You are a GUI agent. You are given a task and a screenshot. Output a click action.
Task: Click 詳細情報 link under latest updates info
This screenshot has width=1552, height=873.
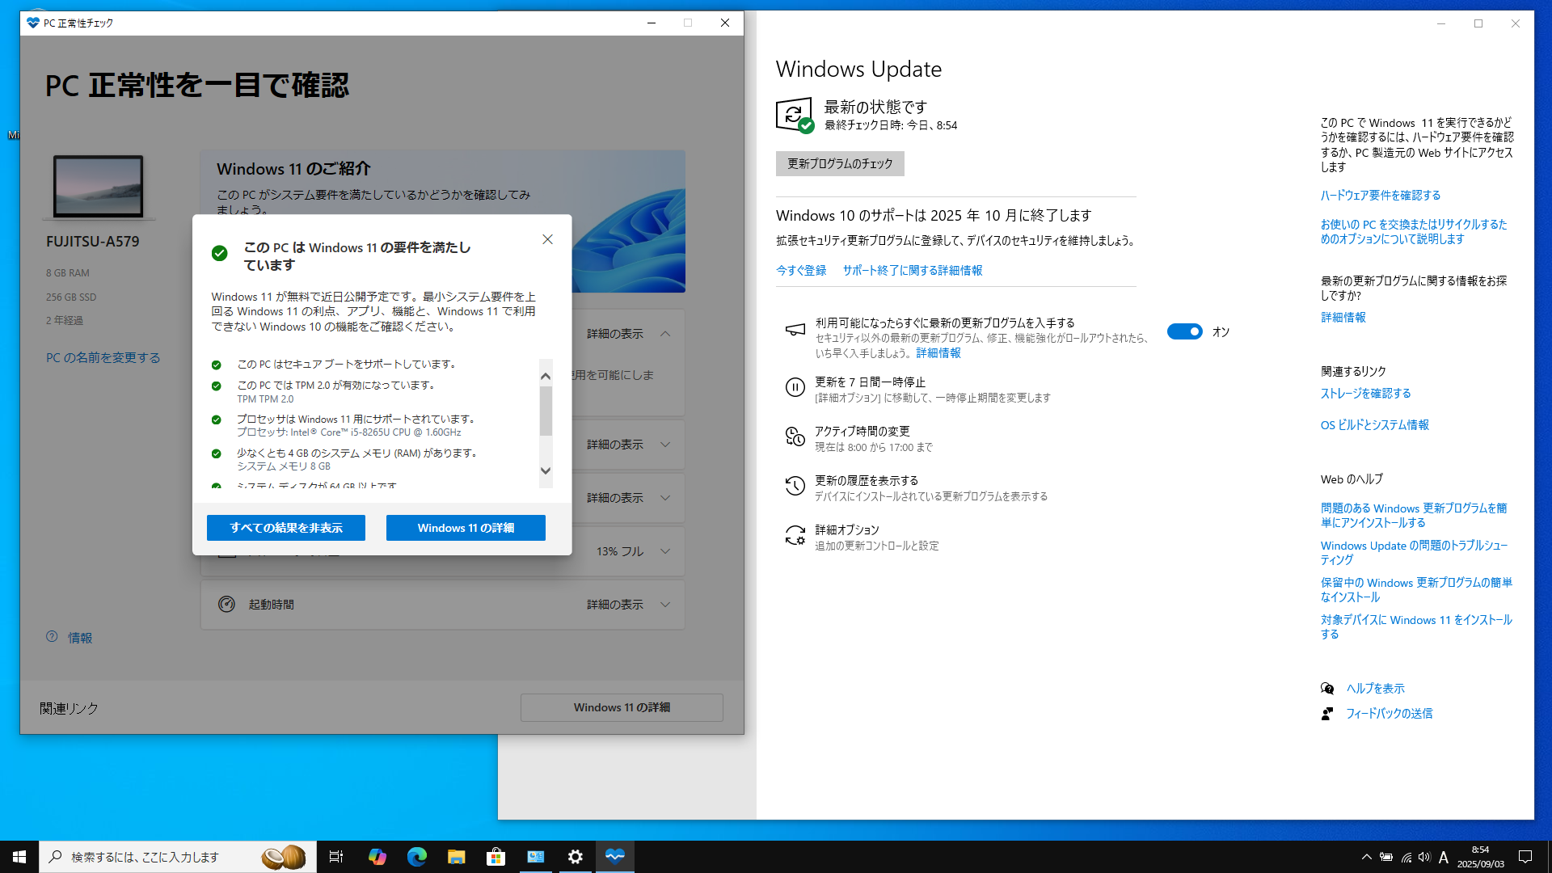(x=1343, y=317)
